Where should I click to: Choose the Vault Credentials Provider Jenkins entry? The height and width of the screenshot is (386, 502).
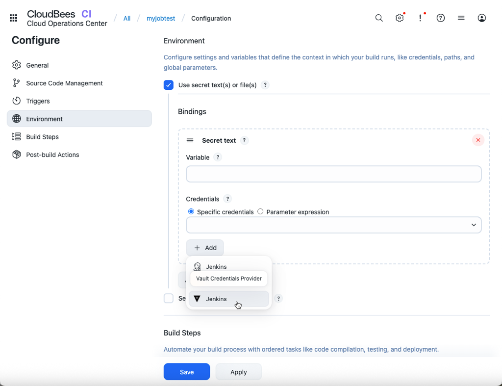click(x=228, y=299)
